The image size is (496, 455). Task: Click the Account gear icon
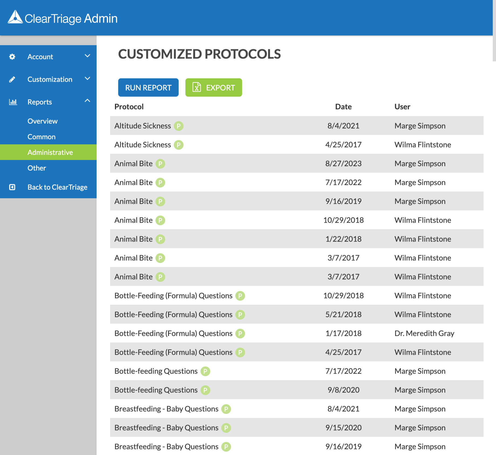[x=12, y=57]
